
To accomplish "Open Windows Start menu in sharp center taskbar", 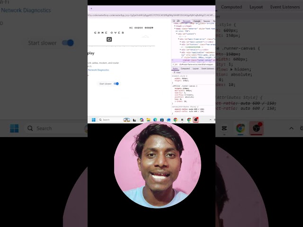I will [x=94, y=120].
